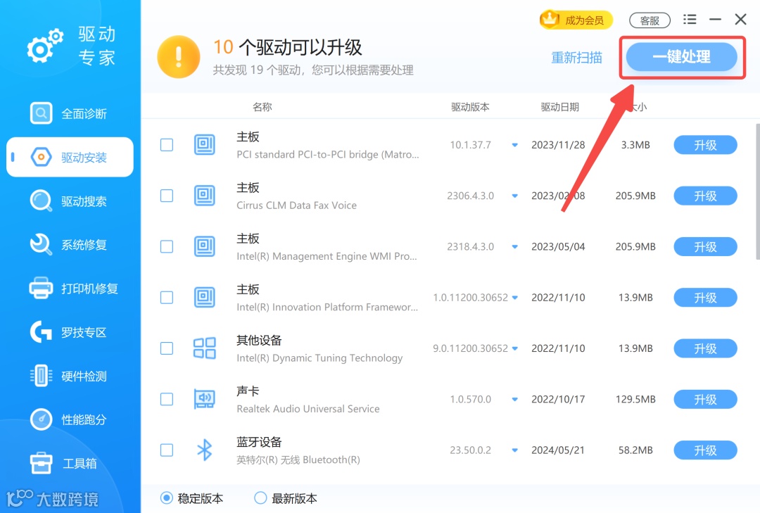Open 打印机修复 in the sidebar

pos(70,288)
